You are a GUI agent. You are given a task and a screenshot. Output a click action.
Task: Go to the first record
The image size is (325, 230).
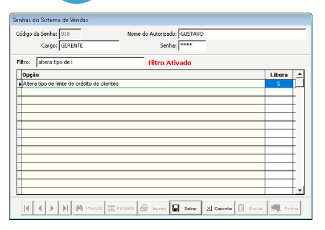(x=27, y=208)
